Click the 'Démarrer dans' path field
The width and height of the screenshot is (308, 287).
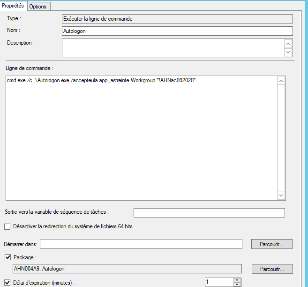pyautogui.click(x=141, y=244)
